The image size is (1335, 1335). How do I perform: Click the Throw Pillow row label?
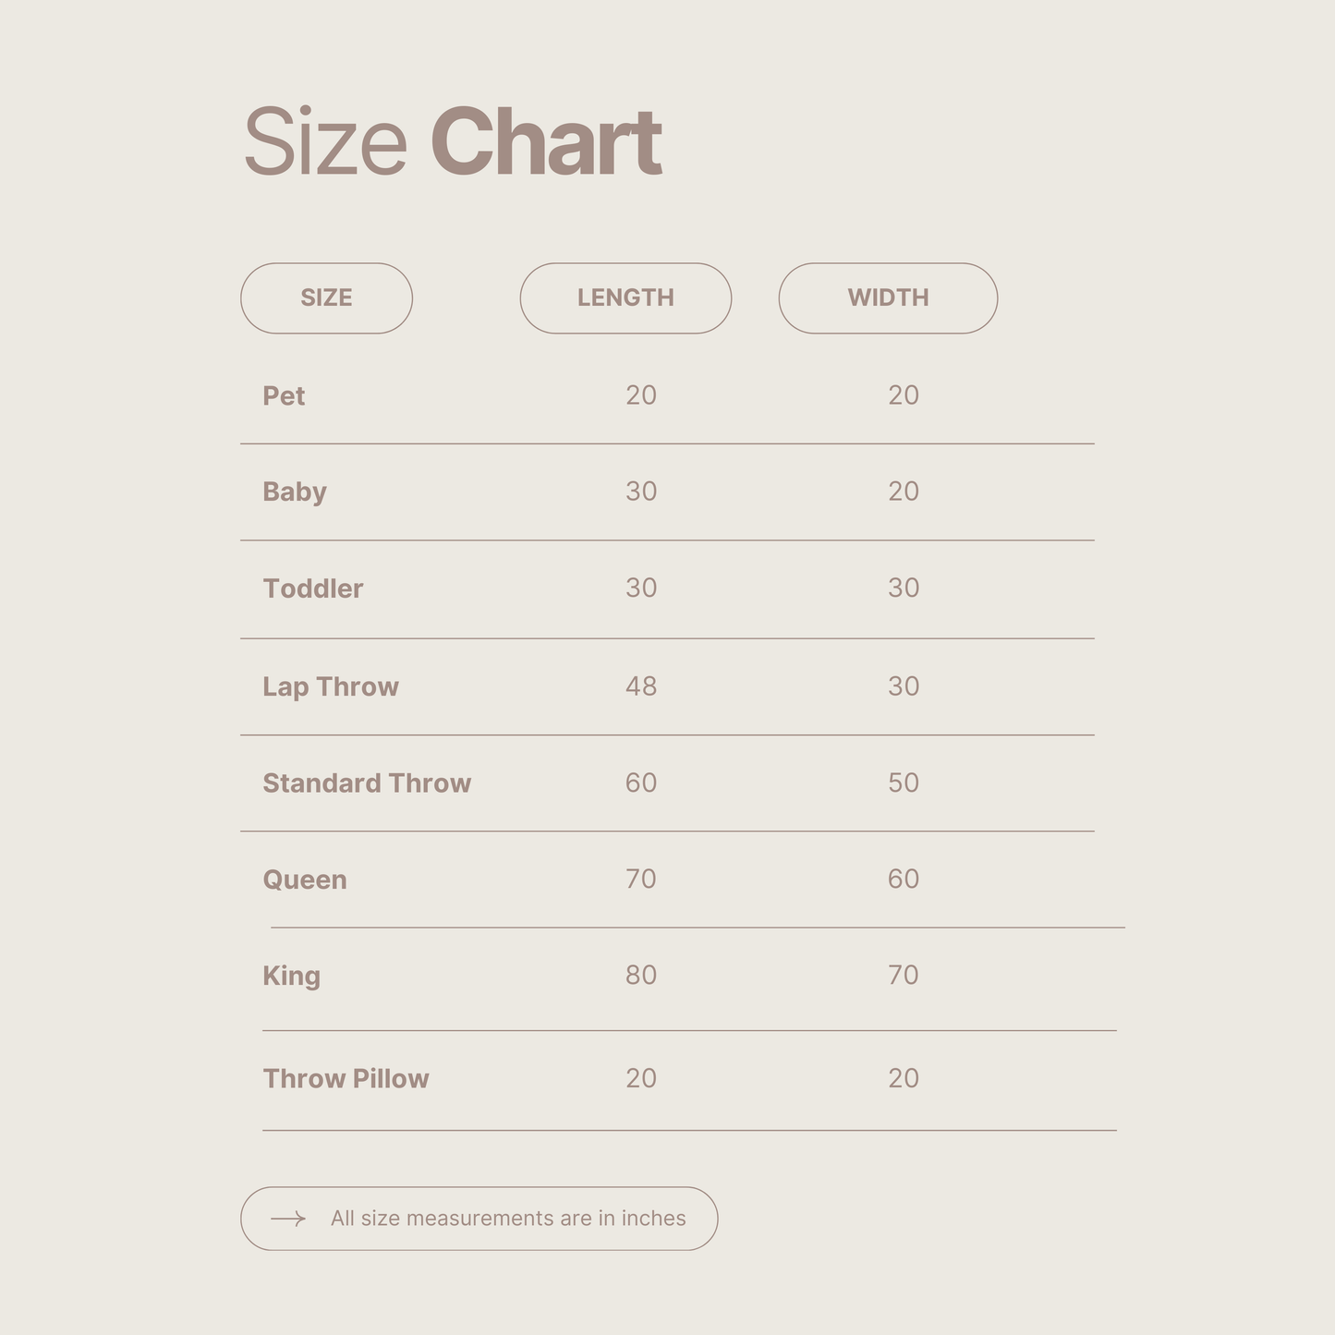(346, 1078)
